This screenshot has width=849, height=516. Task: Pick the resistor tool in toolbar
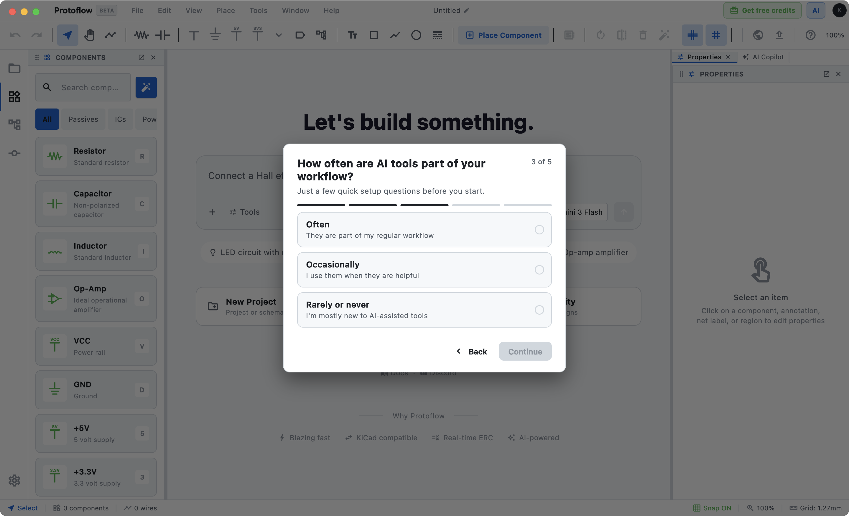coord(141,35)
